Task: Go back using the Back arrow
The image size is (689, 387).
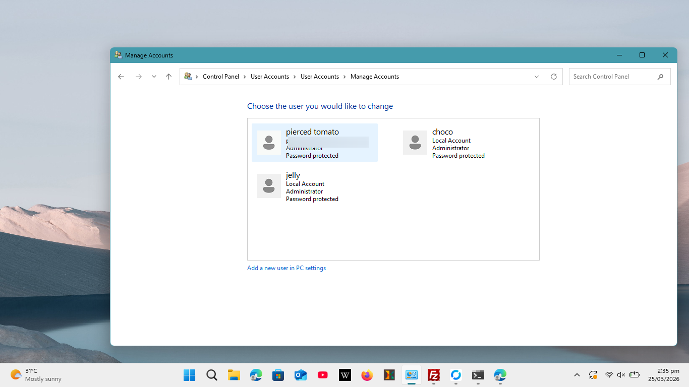Action: [x=121, y=77]
